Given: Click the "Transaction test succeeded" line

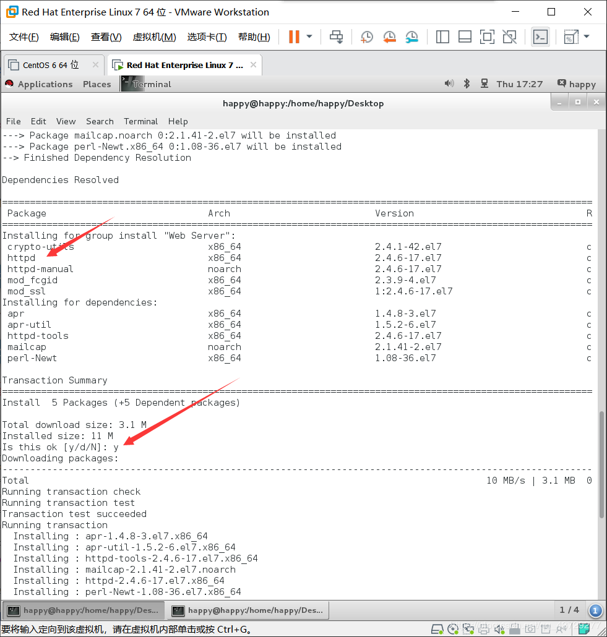Looking at the screenshot, I should (x=74, y=514).
